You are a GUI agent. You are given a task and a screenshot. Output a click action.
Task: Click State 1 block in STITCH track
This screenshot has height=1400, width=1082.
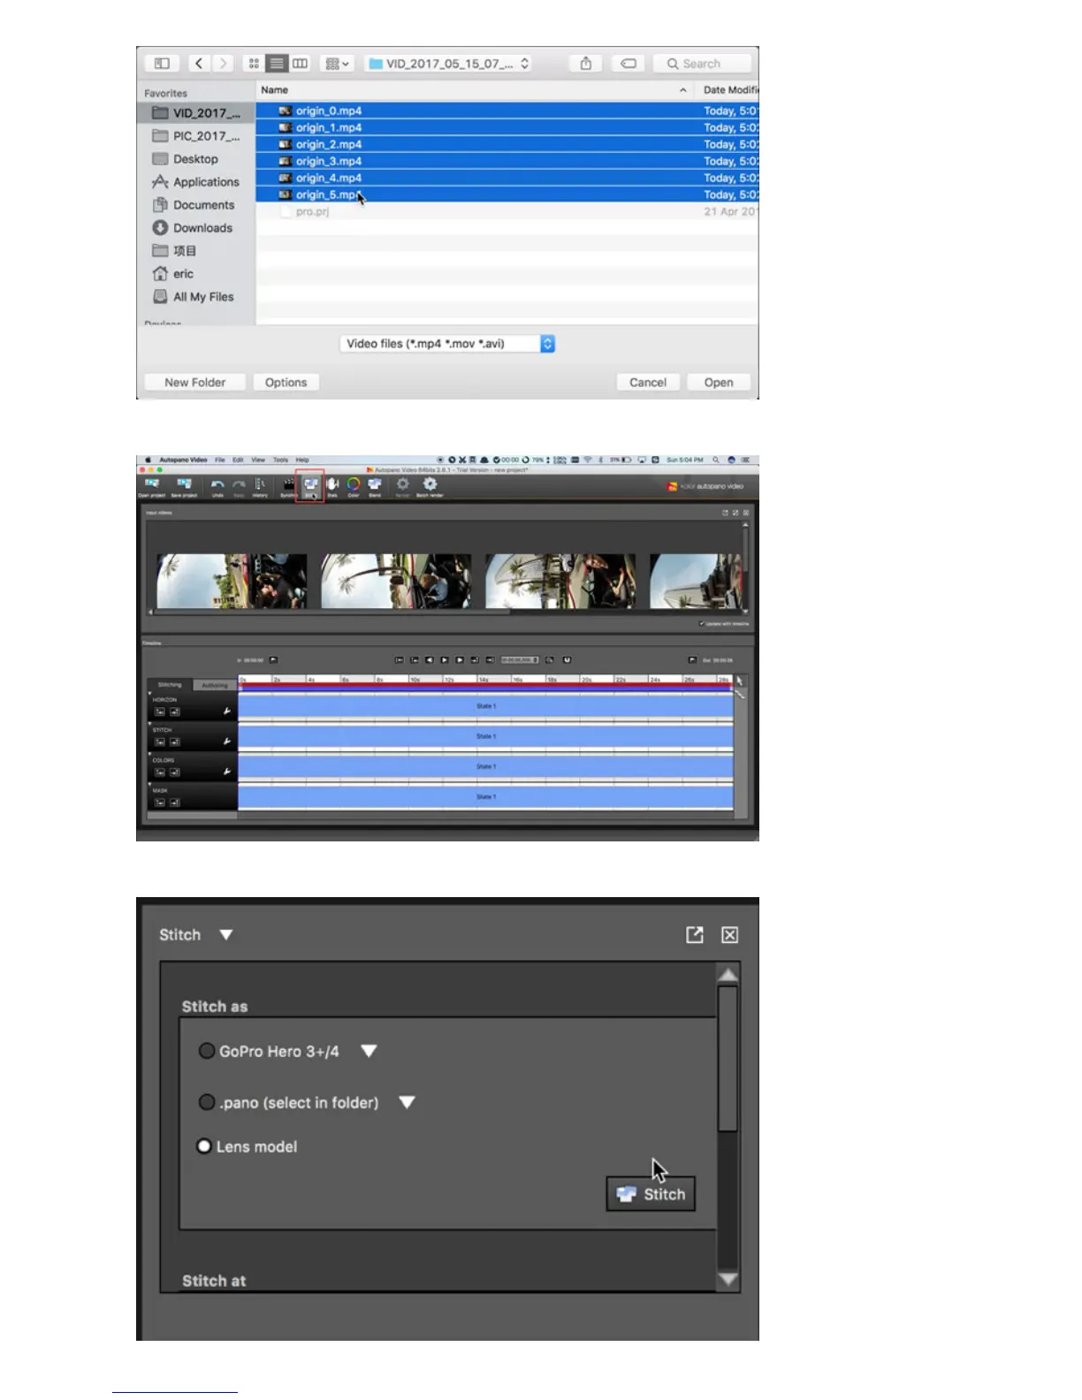click(x=485, y=736)
